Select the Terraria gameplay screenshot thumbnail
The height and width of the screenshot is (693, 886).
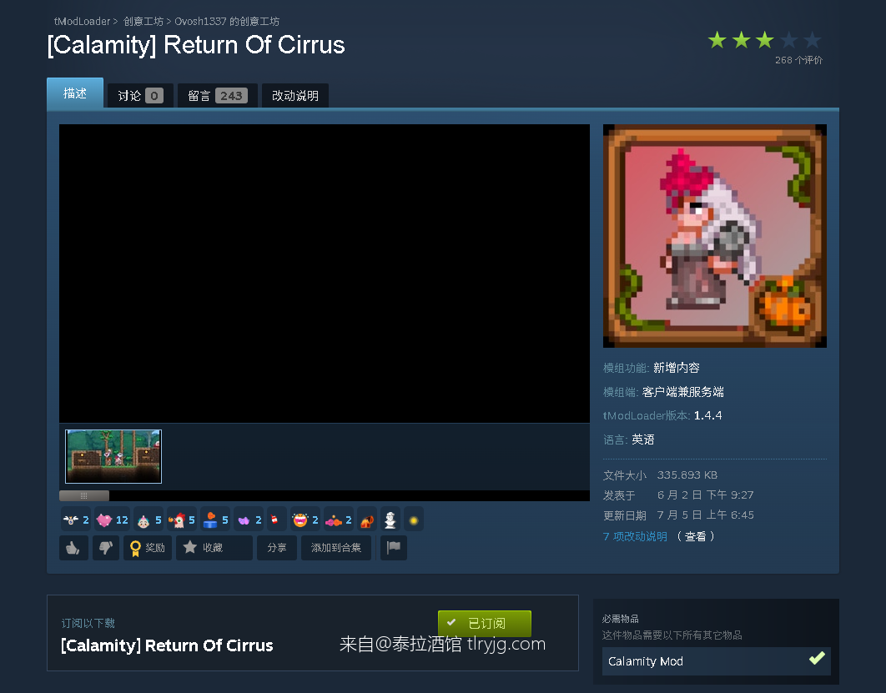113,456
